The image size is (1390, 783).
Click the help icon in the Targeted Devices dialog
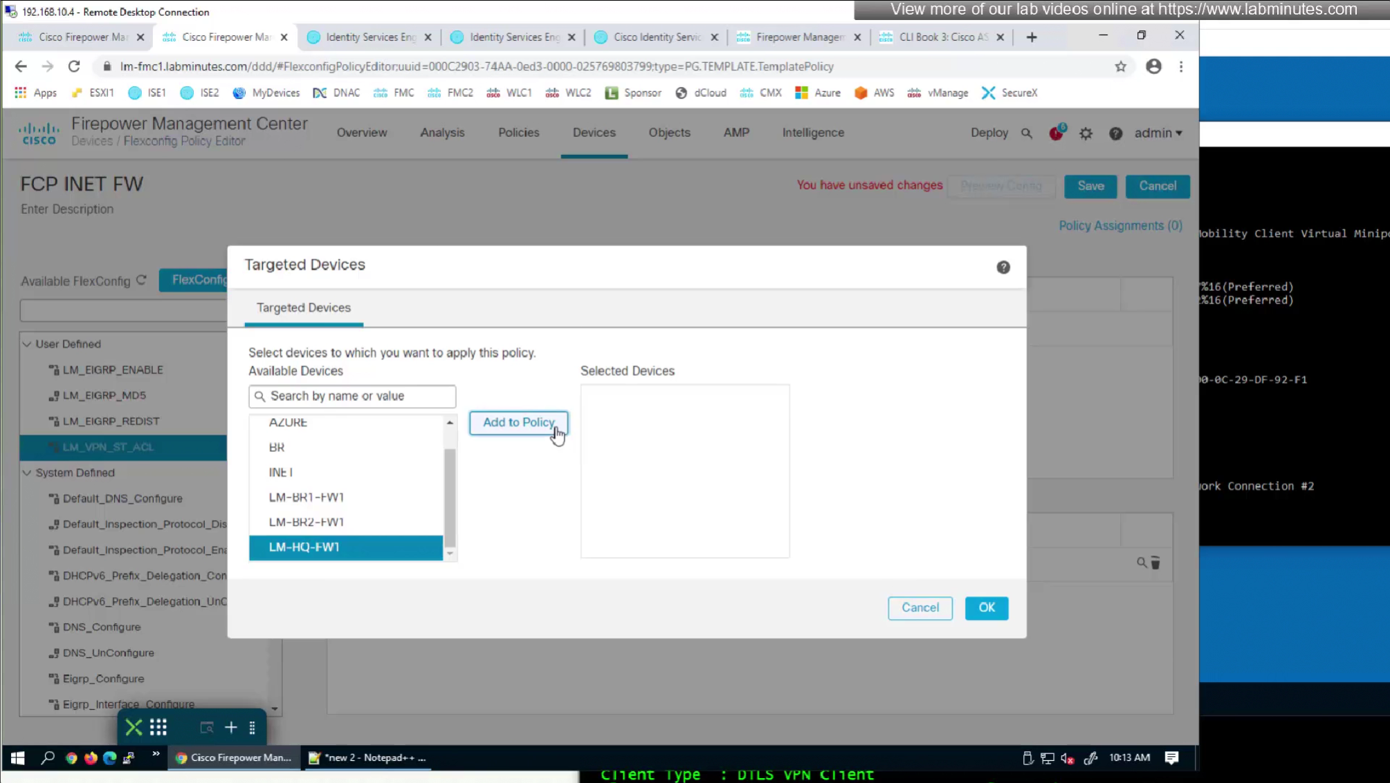pyautogui.click(x=1003, y=267)
